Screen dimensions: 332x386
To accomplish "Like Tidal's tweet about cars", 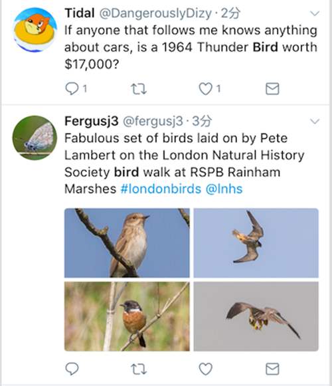I will tap(205, 88).
